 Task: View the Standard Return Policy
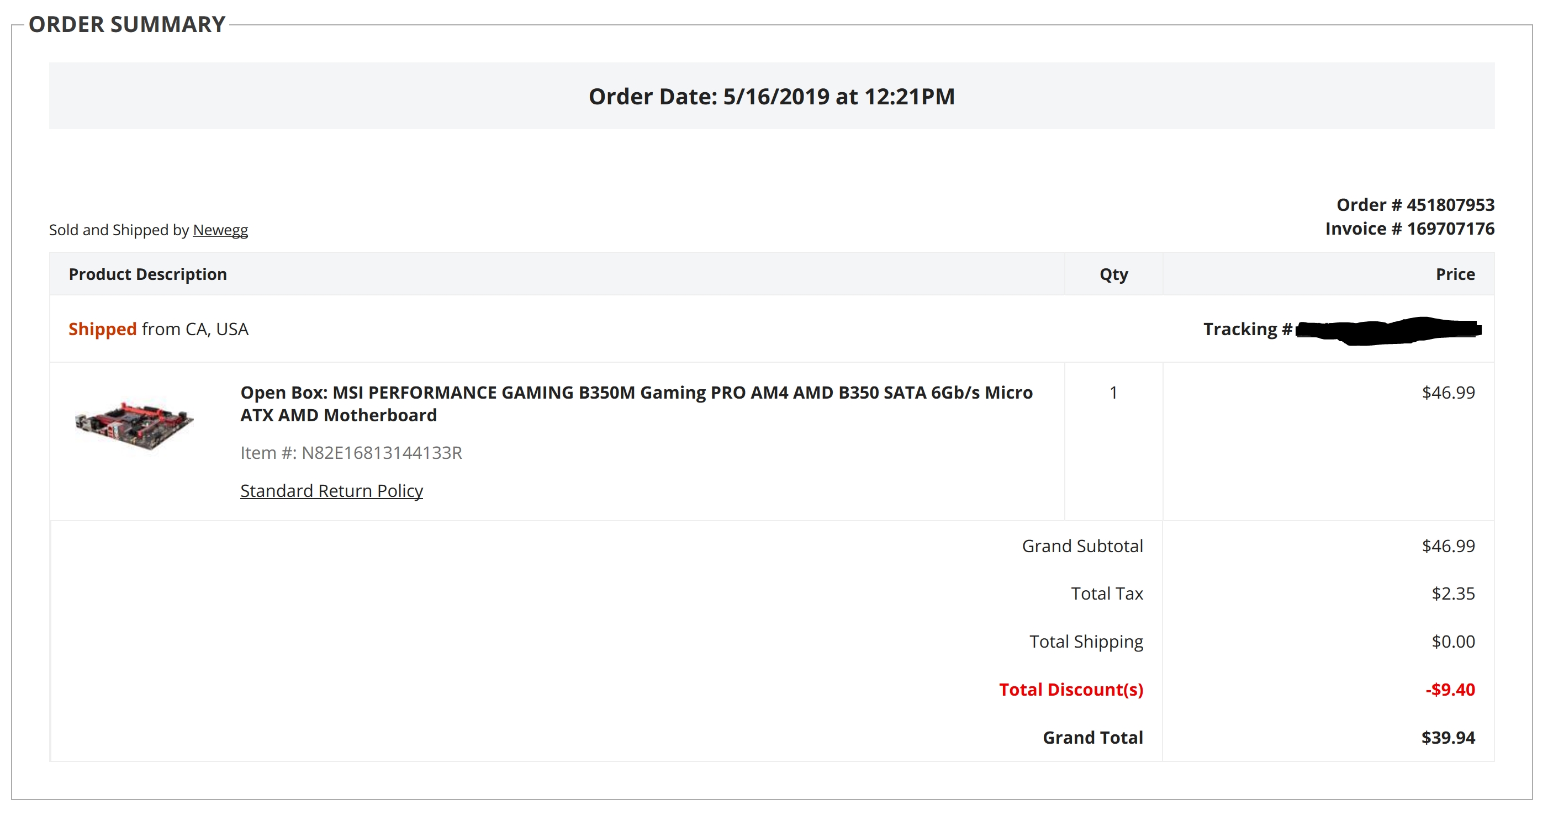[332, 490]
